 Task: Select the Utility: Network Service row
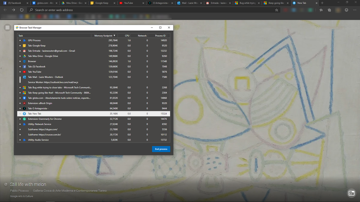[94, 124]
